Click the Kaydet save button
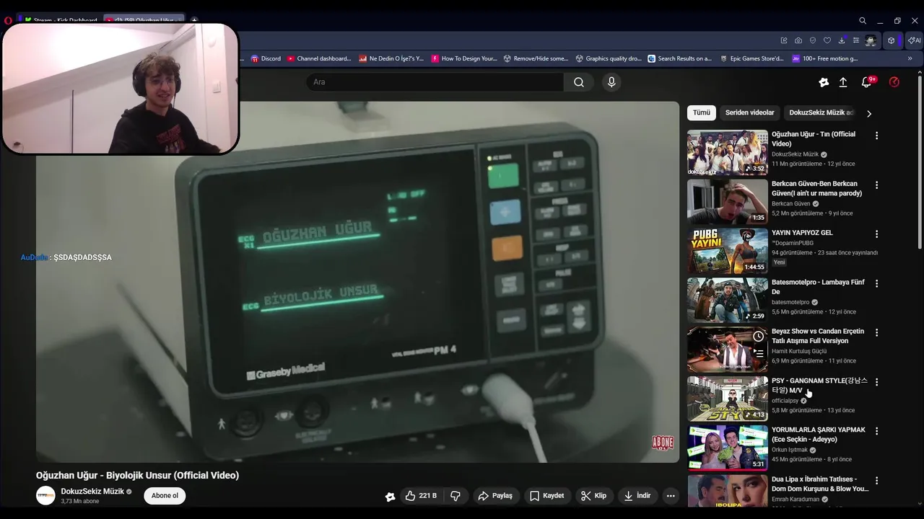 tap(546, 496)
